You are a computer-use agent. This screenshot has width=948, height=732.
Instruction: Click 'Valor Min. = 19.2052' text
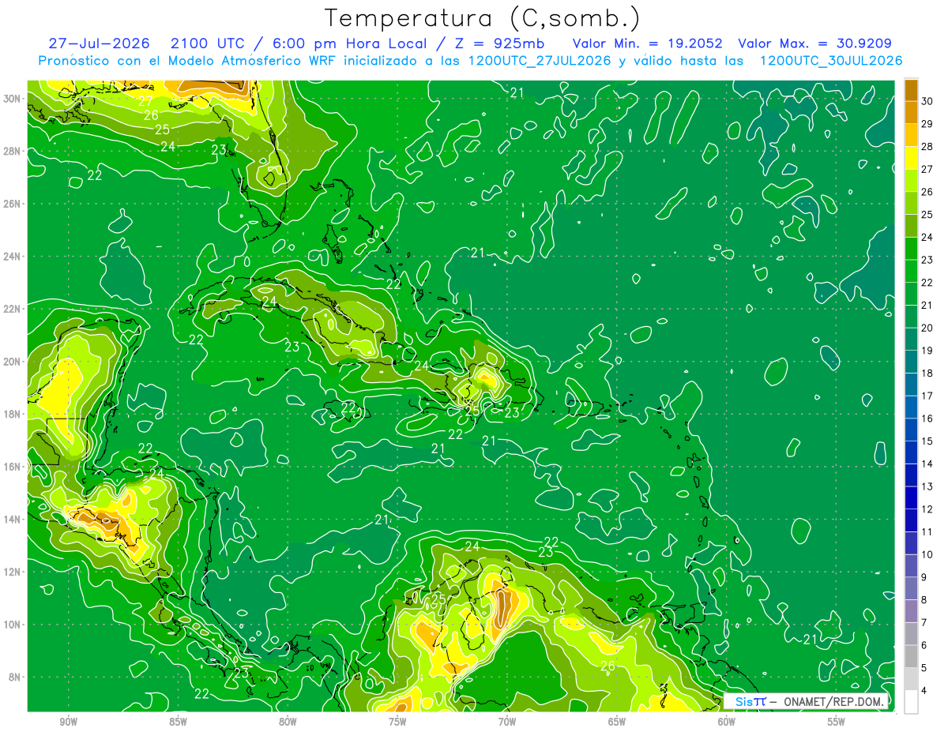(647, 43)
